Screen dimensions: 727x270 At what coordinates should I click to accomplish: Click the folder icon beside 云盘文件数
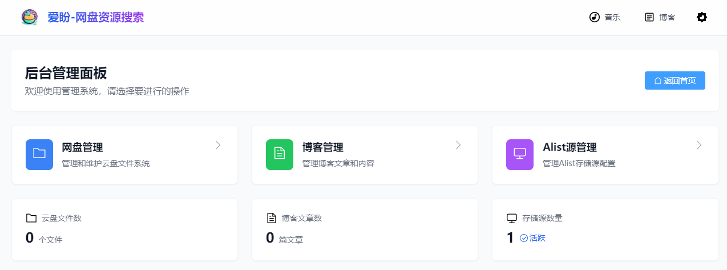[x=31, y=218]
